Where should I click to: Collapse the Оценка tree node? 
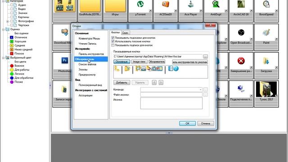[x=3, y=29]
